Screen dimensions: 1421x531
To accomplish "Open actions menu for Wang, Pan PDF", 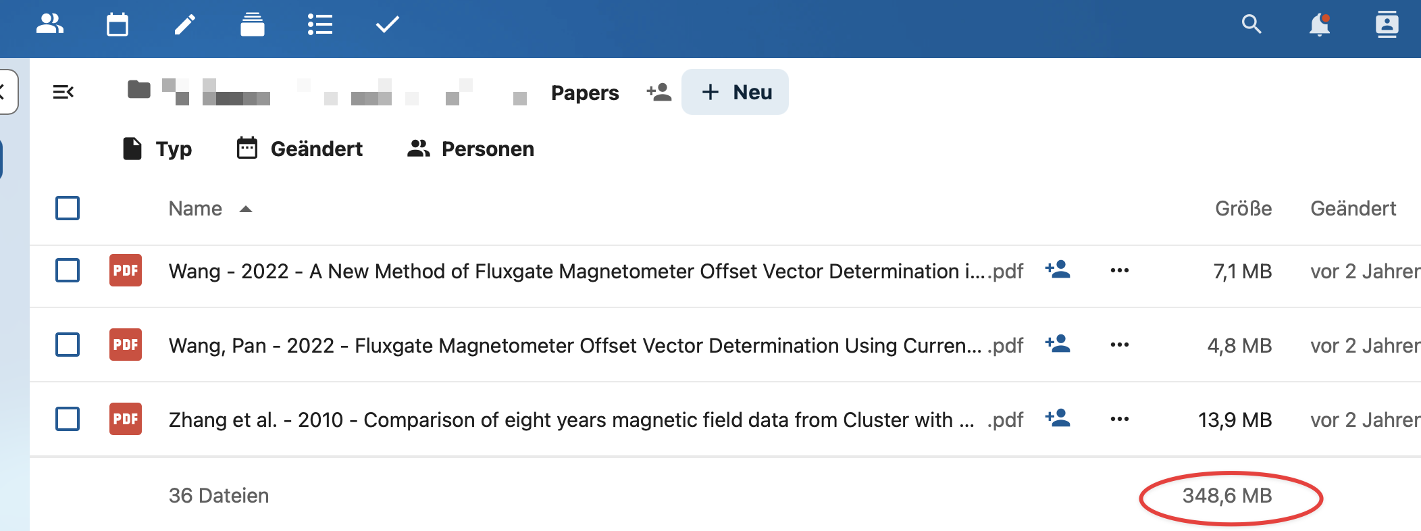I will coord(1119,345).
